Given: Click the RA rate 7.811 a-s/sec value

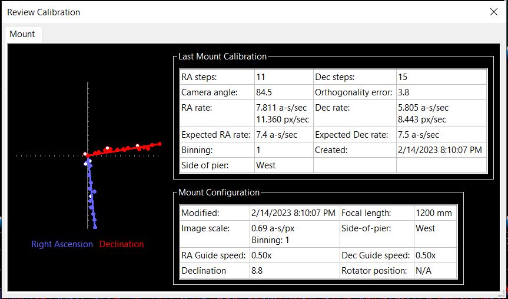Looking at the screenshot, I should tap(281, 108).
